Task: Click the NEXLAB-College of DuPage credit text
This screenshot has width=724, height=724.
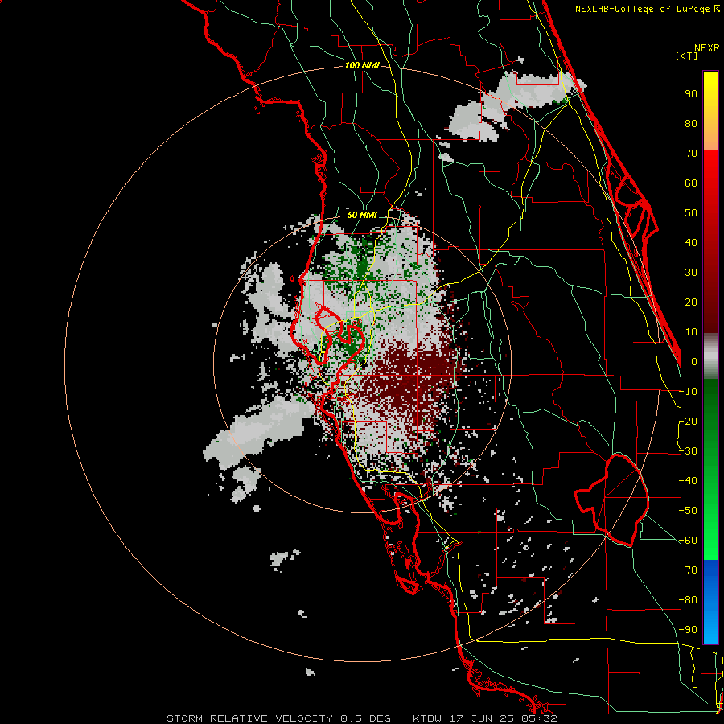Action: pos(647,9)
